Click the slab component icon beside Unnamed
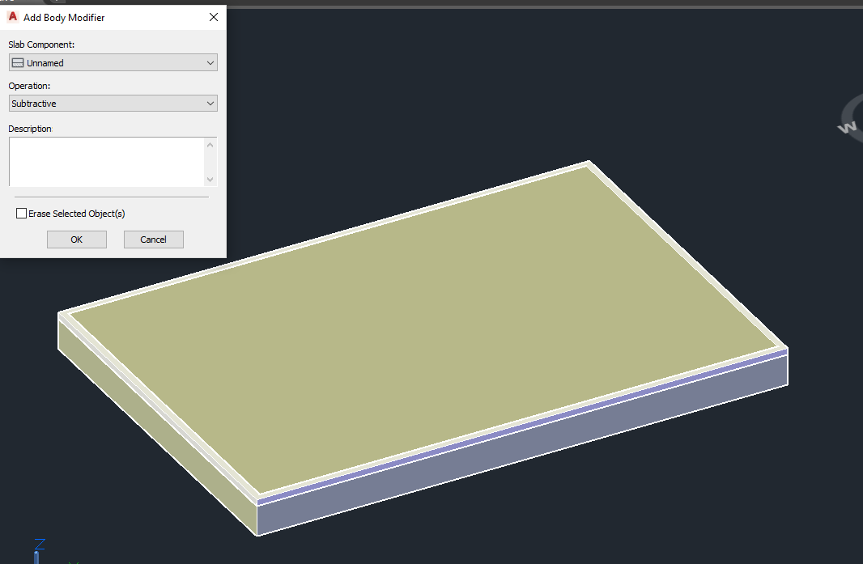This screenshot has height=564, width=863. [x=19, y=62]
